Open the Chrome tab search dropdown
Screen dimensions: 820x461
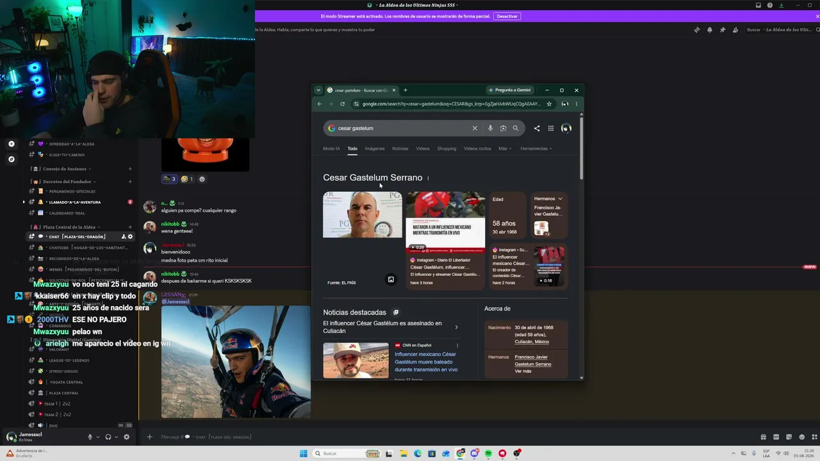[x=318, y=90]
